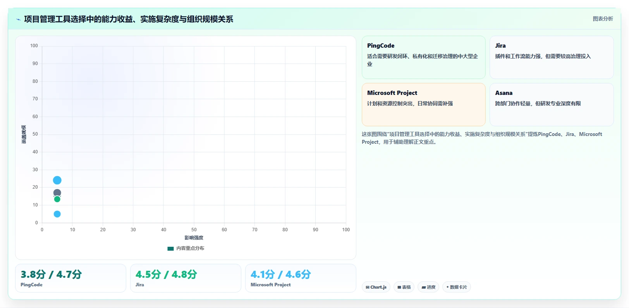This screenshot has width=629, height=308.
Task: Click the 数据卡片 tag chip
Action: click(x=457, y=287)
